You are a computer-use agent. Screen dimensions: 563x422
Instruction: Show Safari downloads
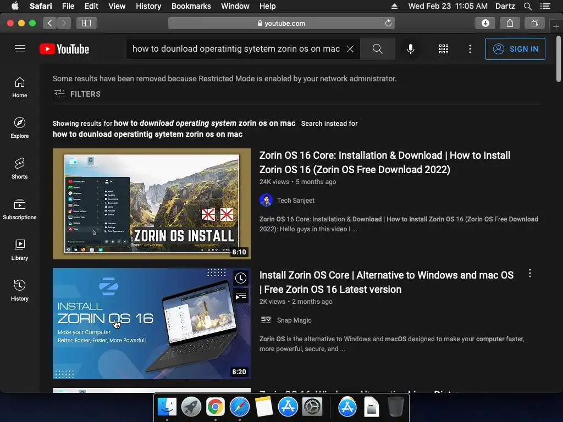(x=485, y=23)
